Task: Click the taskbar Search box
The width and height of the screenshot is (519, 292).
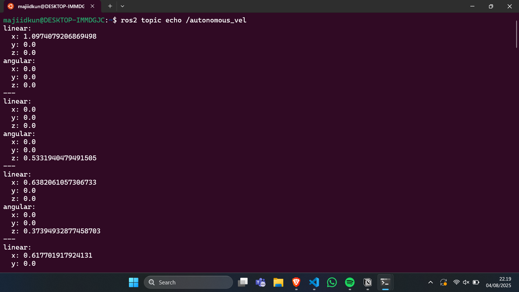Action: 188,283
